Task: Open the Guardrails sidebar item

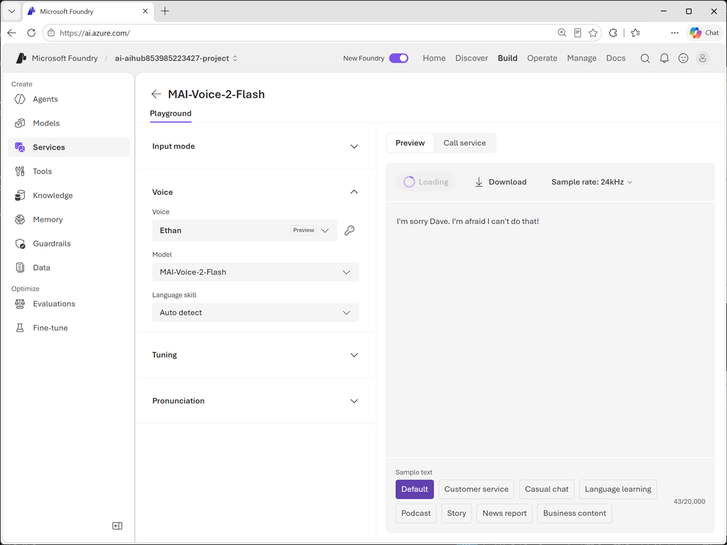Action: [68, 243]
